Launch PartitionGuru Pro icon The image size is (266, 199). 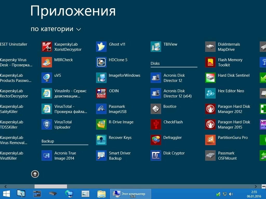210,140
